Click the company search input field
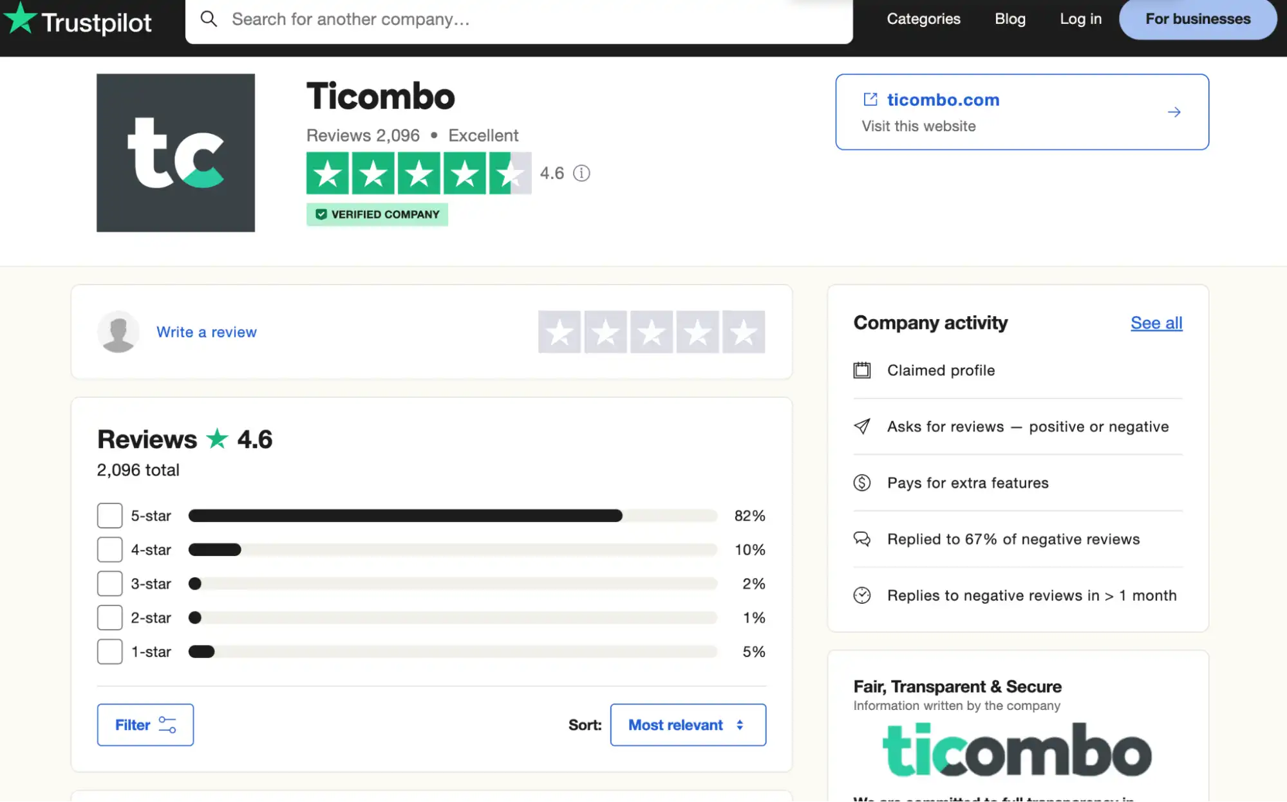 [x=451, y=19]
